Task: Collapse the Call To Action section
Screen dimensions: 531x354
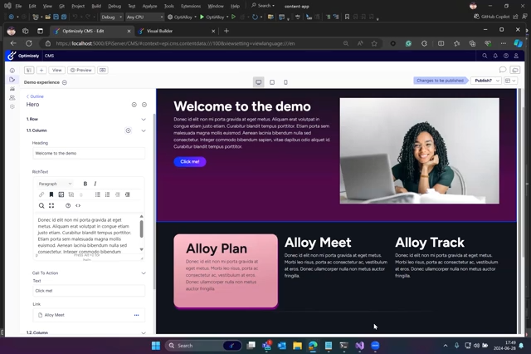Action: (144, 273)
